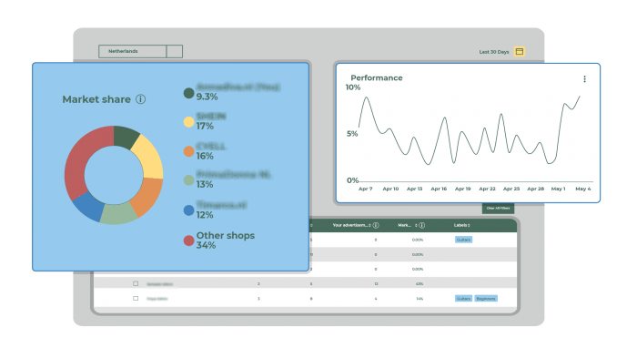Click the 9.3% value in the legend
The width and height of the screenshot is (637, 348).
point(207,97)
